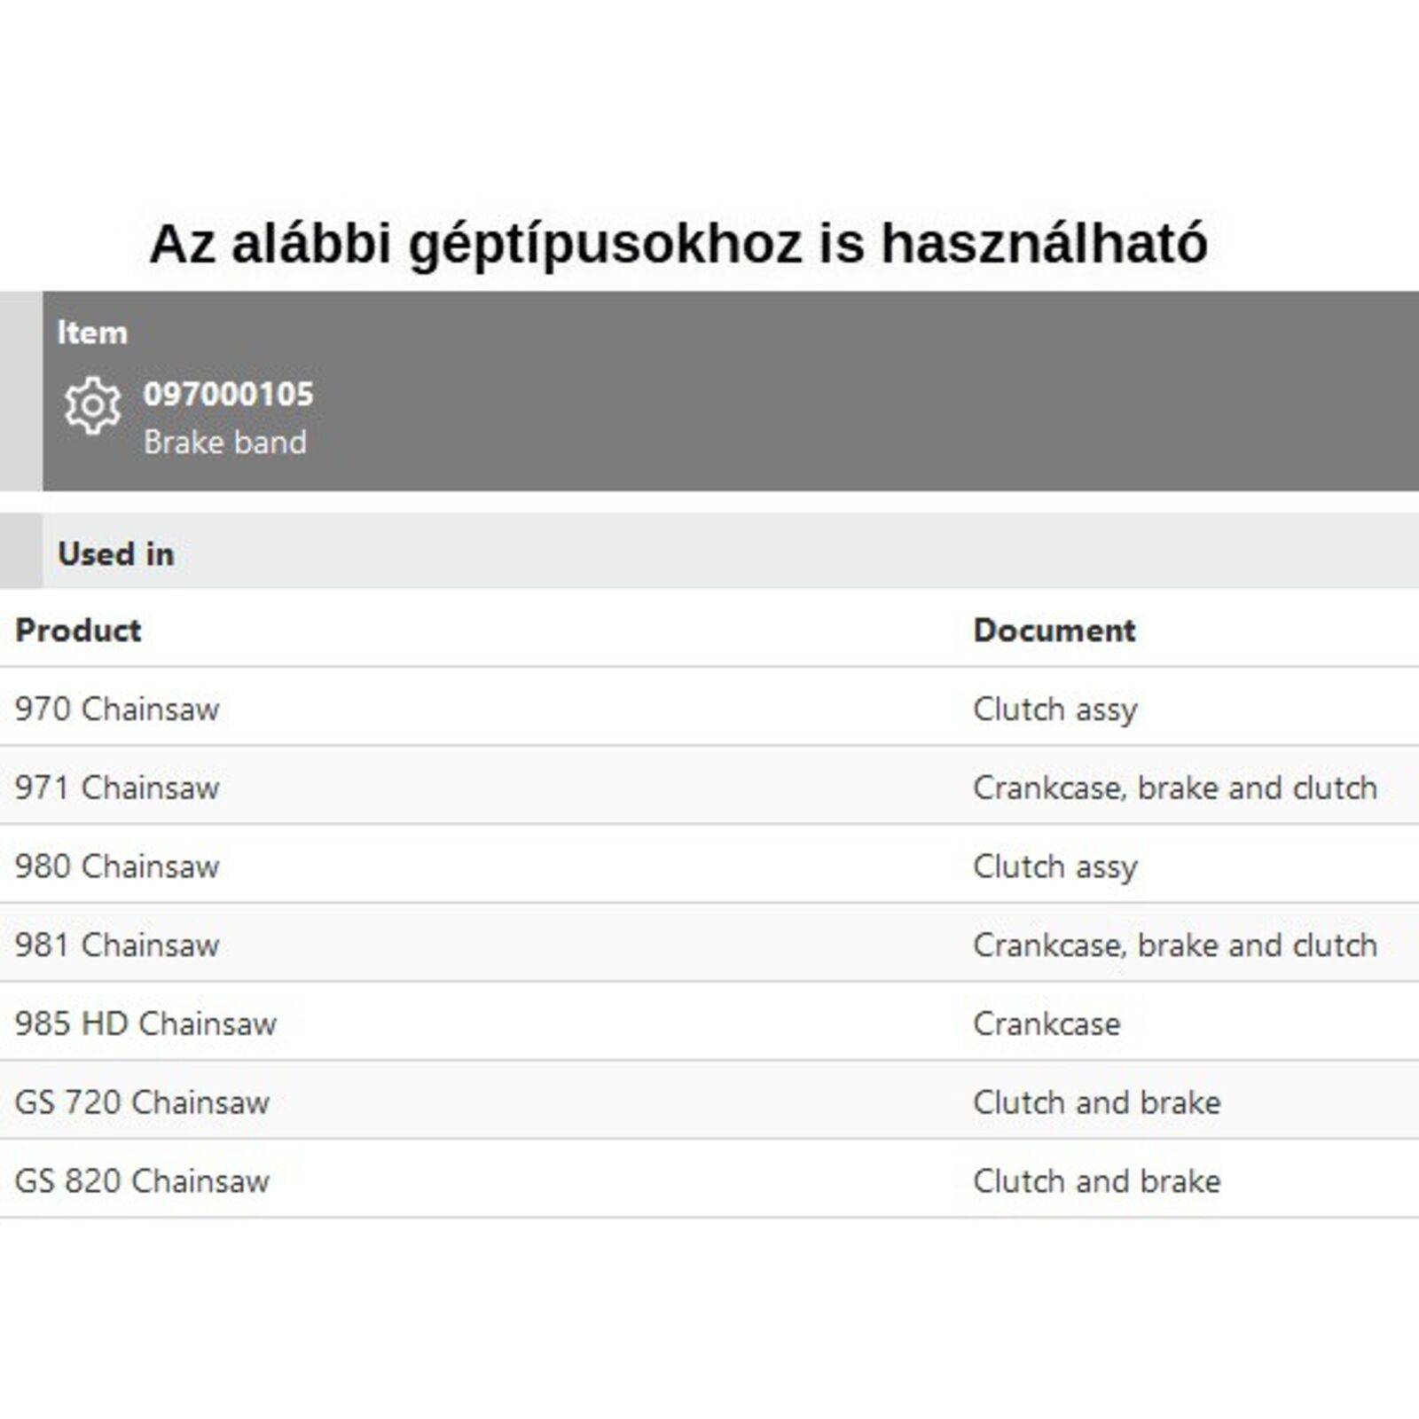Open the 985 HD Chainsaw product
The height and width of the screenshot is (1419, 1419).
(145, 1023)
